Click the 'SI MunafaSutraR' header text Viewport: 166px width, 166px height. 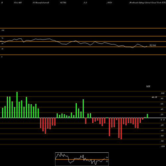point(41,3)
